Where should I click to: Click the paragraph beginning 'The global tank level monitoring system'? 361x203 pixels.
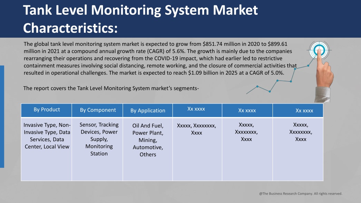click(160, 59)
